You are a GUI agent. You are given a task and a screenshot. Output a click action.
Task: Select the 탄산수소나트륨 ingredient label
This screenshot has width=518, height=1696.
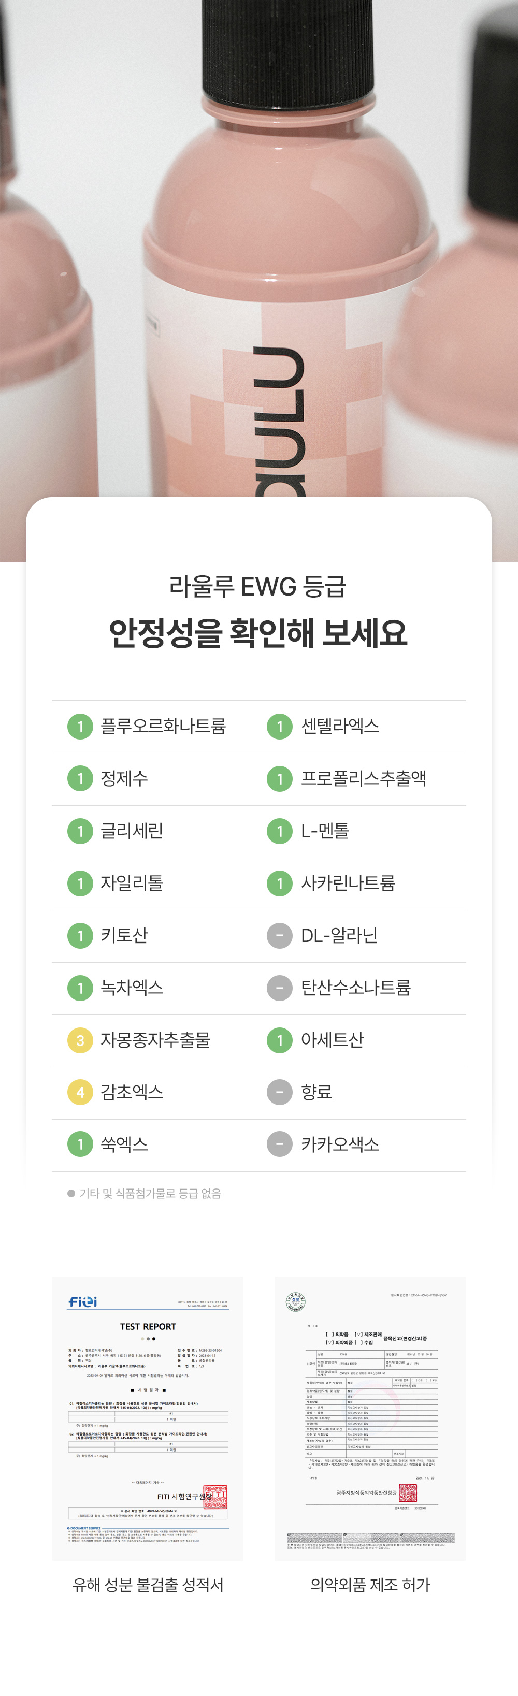(x=355, y=988)
